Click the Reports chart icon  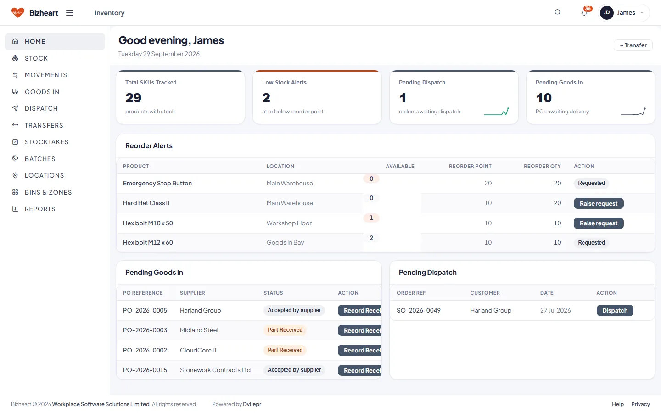click(x=15, y=209)
